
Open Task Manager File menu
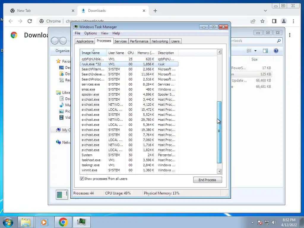point(77,33)
